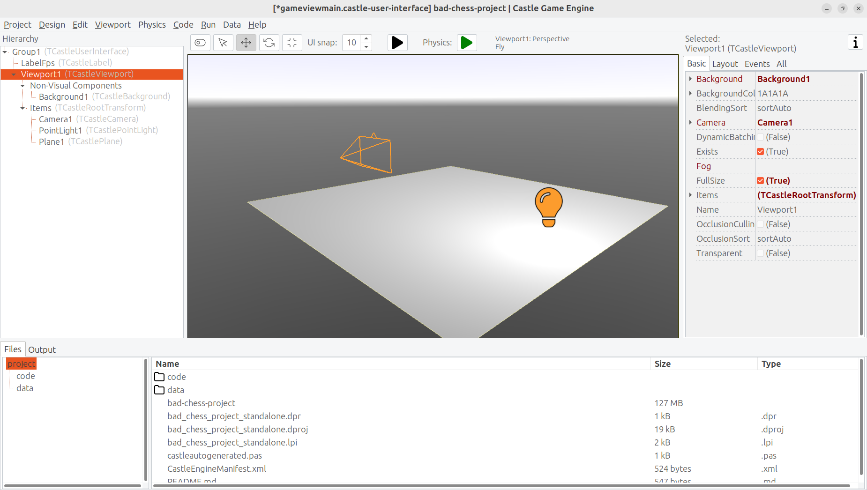Screen dimensions: 867x490
Task: Collapse Non-Visual Components node
Action: pyautogui.click(x=22, y=86)
